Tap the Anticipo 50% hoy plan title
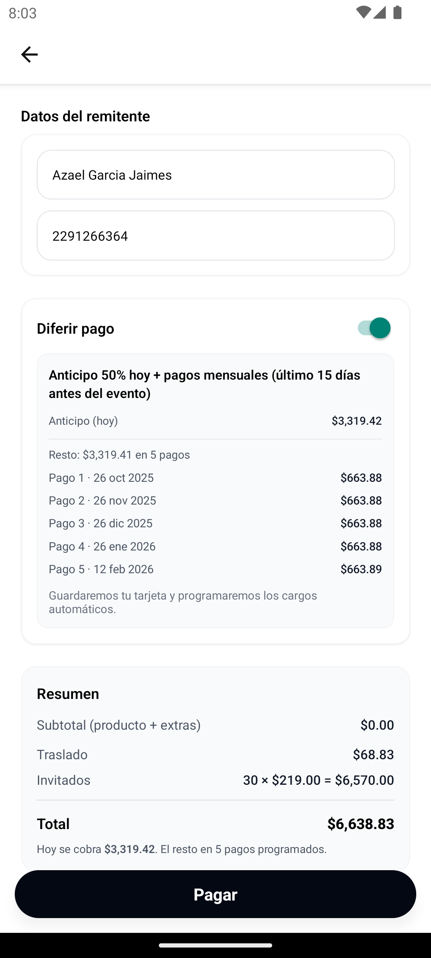431x958 pixels. tap(204, 384)
